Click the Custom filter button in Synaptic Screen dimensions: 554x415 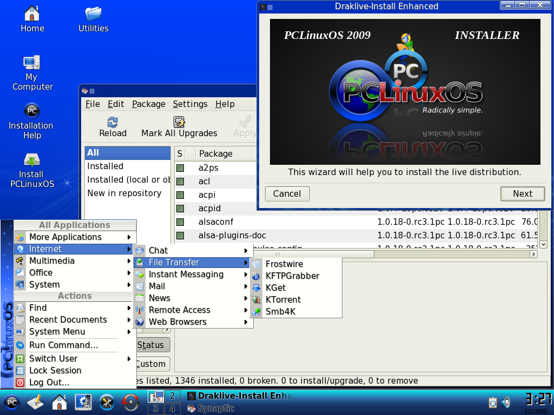153,364
